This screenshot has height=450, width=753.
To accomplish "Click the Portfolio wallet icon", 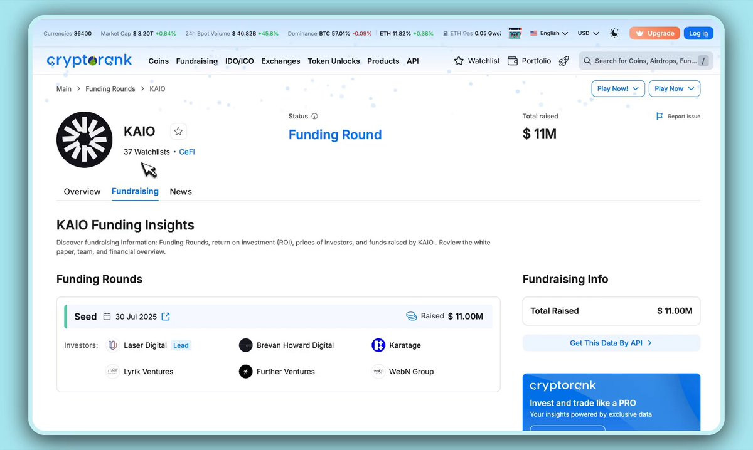I will [x=512, y=61].
